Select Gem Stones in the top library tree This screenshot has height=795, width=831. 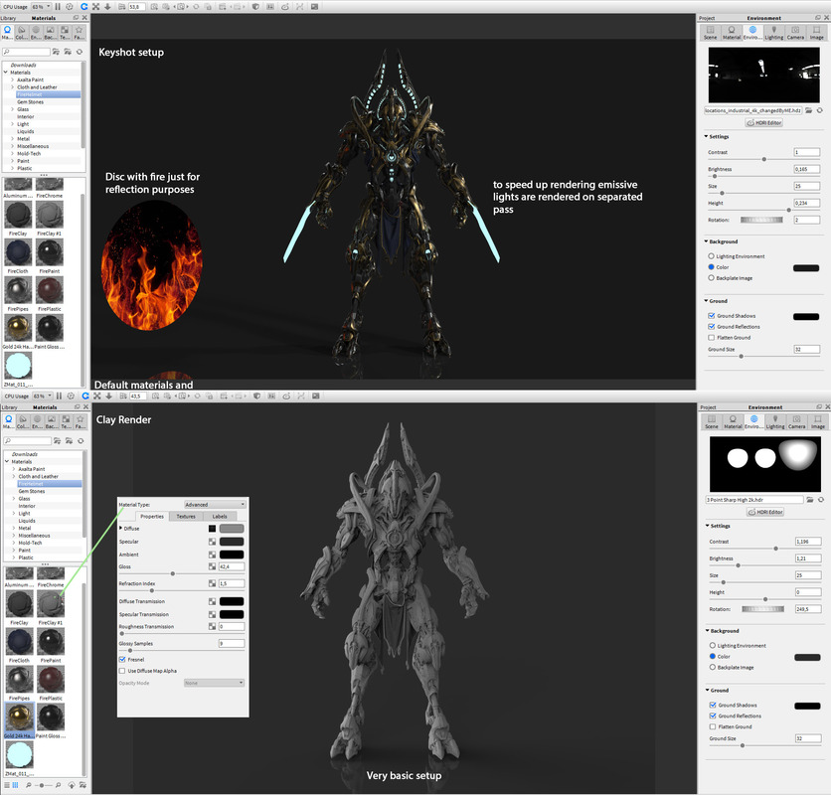(x=30, y=101)
